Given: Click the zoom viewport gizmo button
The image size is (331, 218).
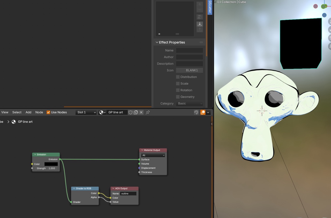Looking at the screenshot, I should tap(330, 21).
